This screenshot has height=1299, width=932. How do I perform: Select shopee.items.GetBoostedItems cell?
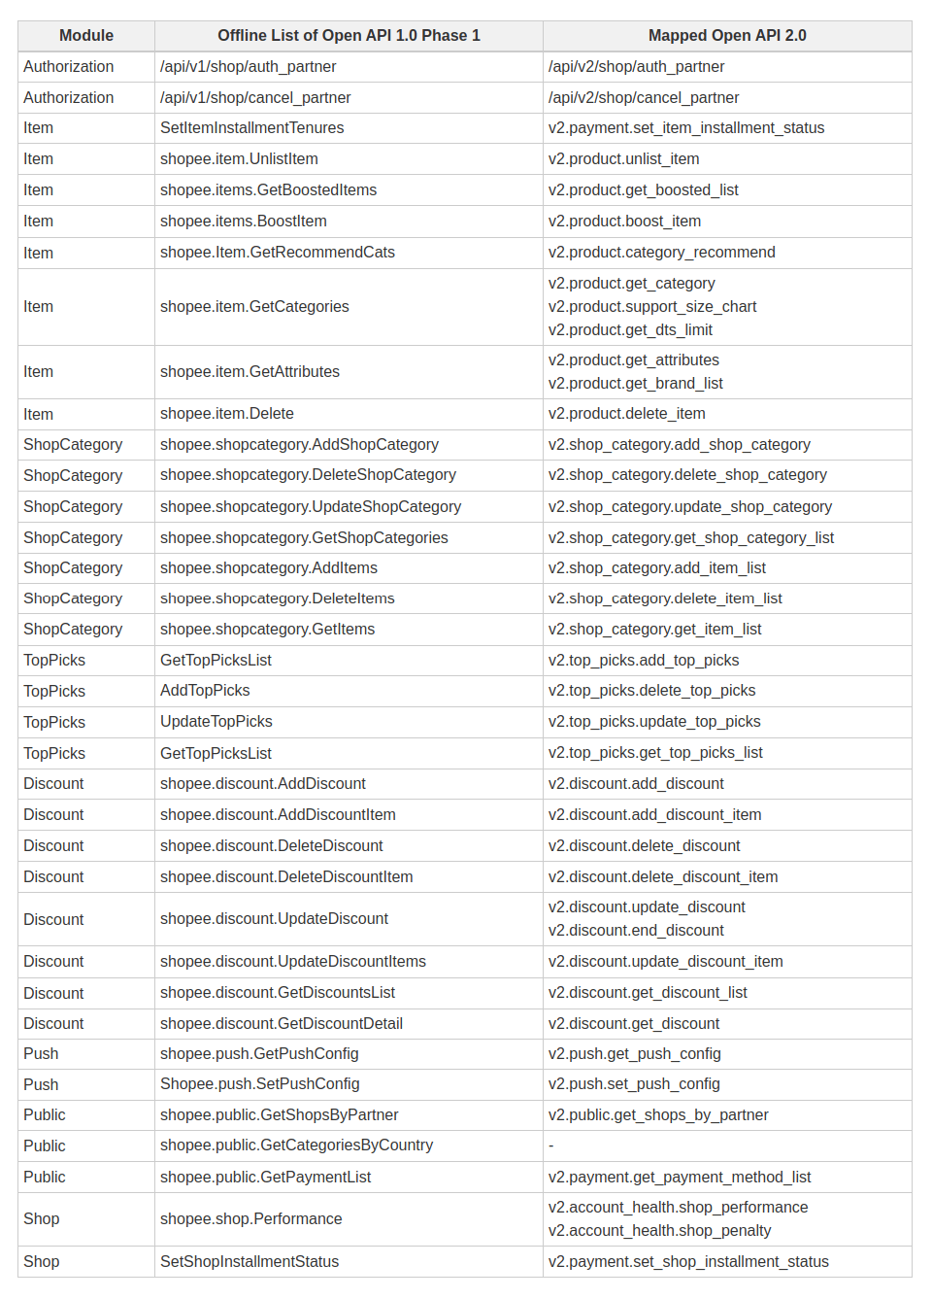(x=349, y=190)
